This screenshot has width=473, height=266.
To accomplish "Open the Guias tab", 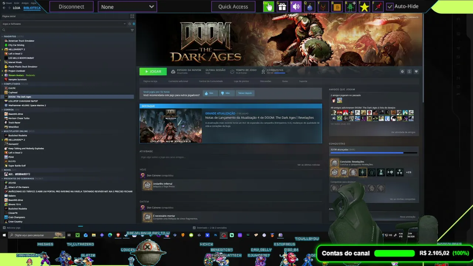I will (x=285, y=81).
